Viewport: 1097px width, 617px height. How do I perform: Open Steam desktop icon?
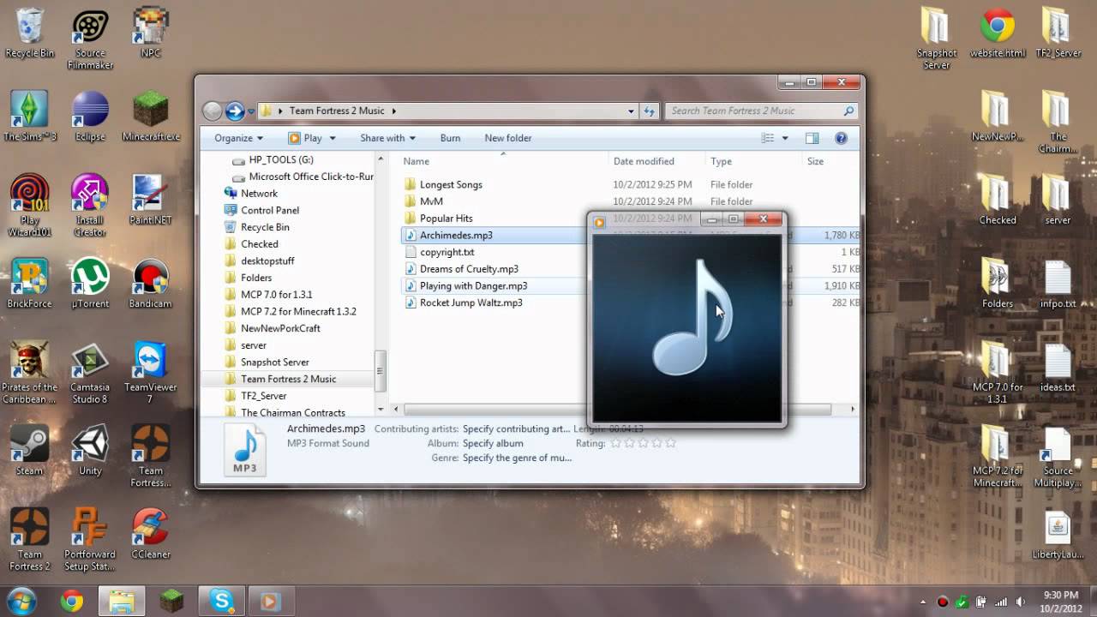30,451
